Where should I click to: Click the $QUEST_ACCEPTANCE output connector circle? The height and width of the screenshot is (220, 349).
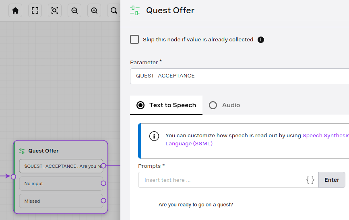coord(103,166)
